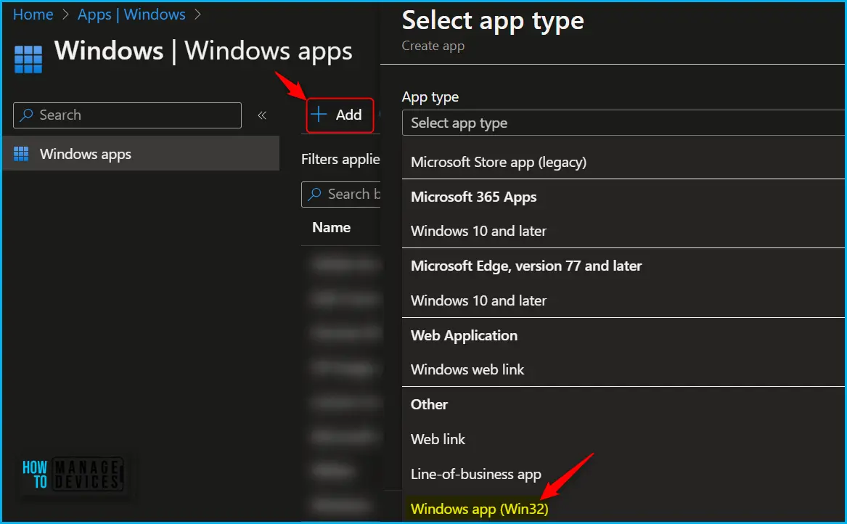Click magnifier icon in app list search
Image resolution: width=847 pixels, height=524 pixels.
coord(314,194)
